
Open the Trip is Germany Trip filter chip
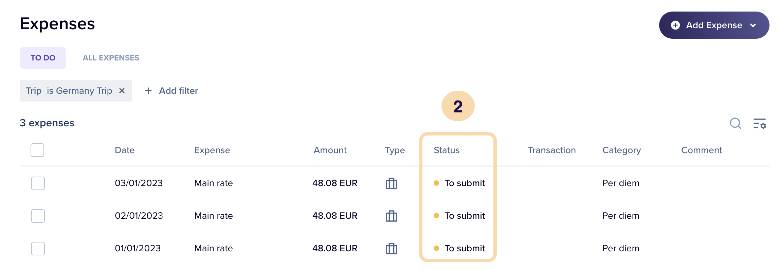click(69, 91)
